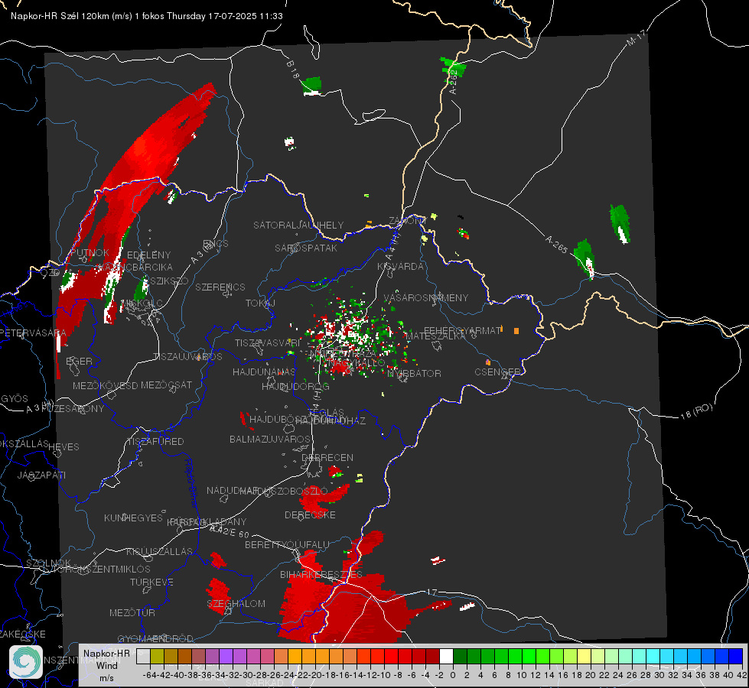Click the KISÚJSZÁLLÁS label
The height and width of the screenshot is (688, 749).
pyautogui.click(x=159, y=551)
